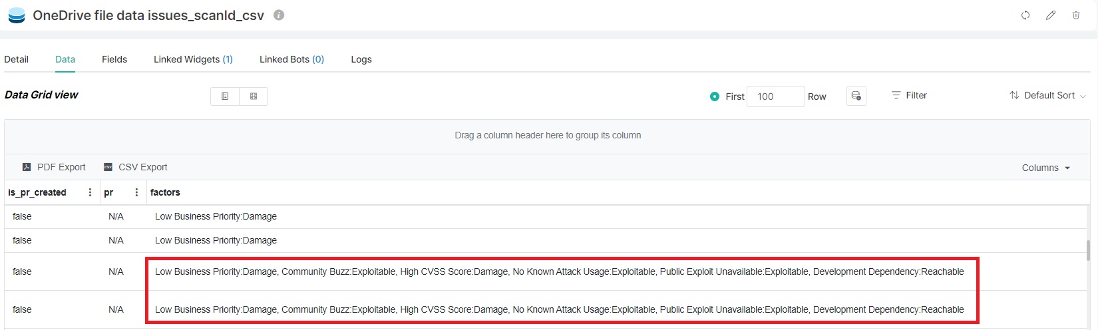The height and width of the screenshot is (330, 1098).
Task: Open the Linked Widgets tab
Action: pyautogui.click(x=193, y=59)
